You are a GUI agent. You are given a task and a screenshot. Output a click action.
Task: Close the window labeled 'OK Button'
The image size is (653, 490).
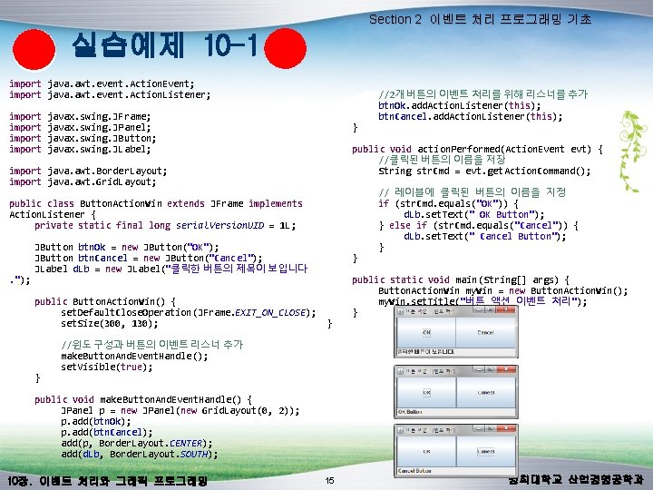coord(505,369)
